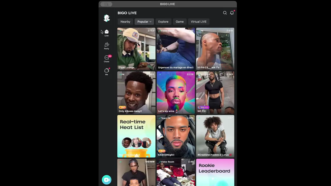Open the Real-time Heat List banner

pos(137,136)
